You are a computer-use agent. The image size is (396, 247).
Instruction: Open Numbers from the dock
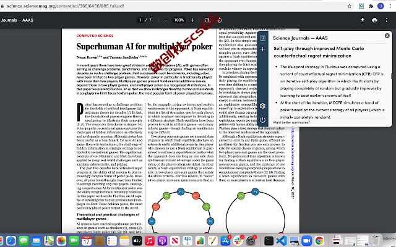tap(200, 241)
